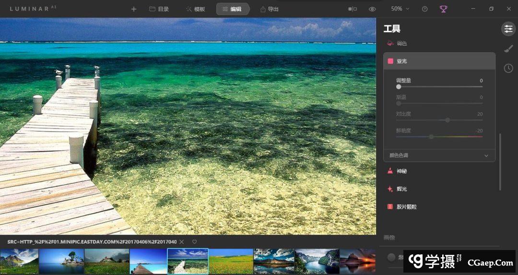Screen dimensions: 518x275
Task: Click the purple trophy icon
Action: click(x=443, y=9)
